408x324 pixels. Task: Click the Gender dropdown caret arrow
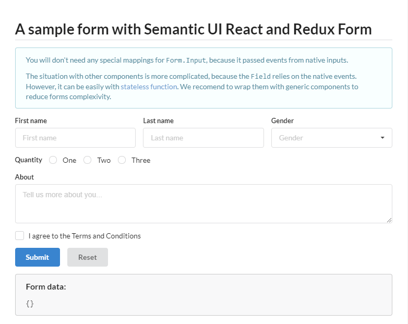(x=382, y=138)
